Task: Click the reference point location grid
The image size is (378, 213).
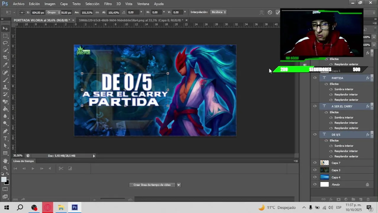Action: point(22,12)
